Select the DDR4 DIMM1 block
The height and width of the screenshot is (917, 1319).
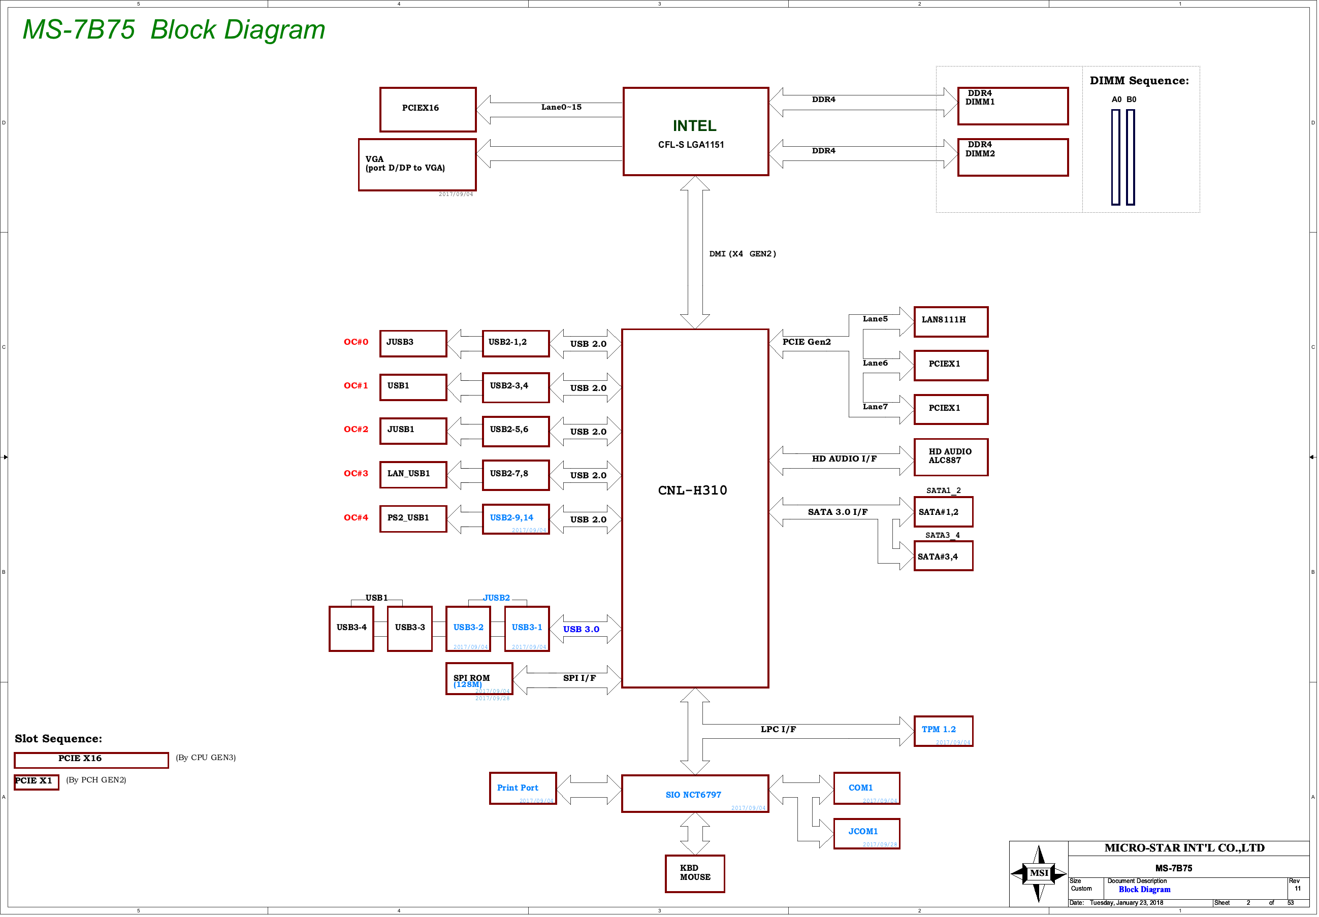[1013, 106]
